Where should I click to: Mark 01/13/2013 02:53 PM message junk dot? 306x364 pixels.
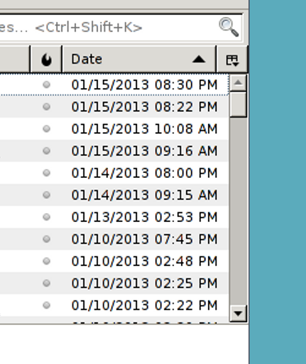pos(47,217)
